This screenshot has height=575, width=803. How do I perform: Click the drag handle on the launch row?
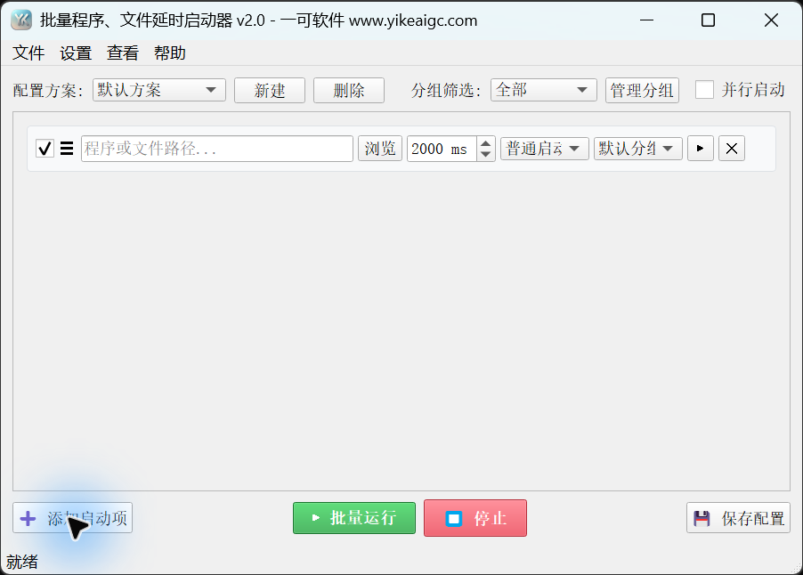(67, 149)
